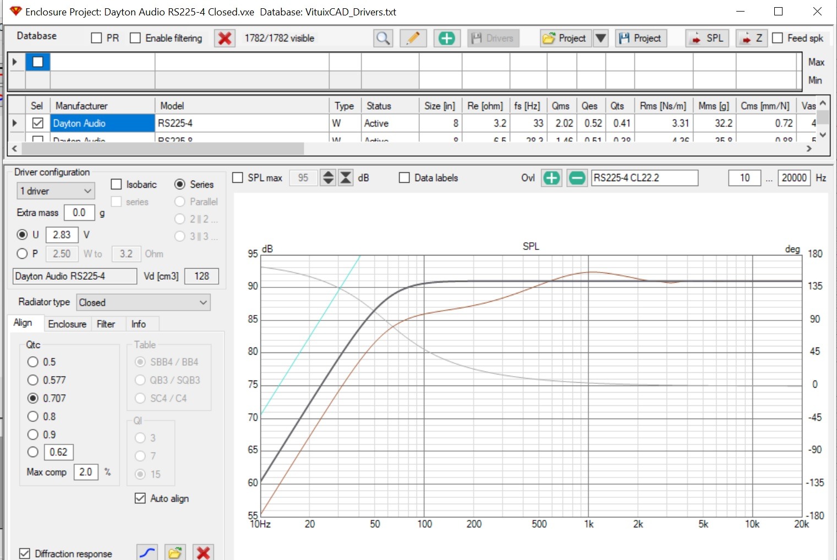The width and height of the screenshot is (837, 560).
Task: Click the green plus add driver icon
Action: click(x=447, y=38)
